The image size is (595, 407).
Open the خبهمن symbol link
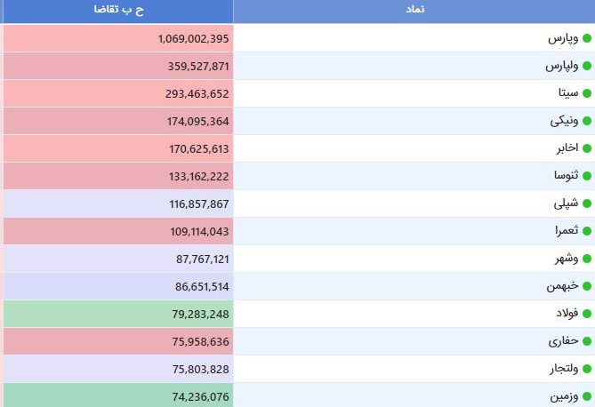562,286
